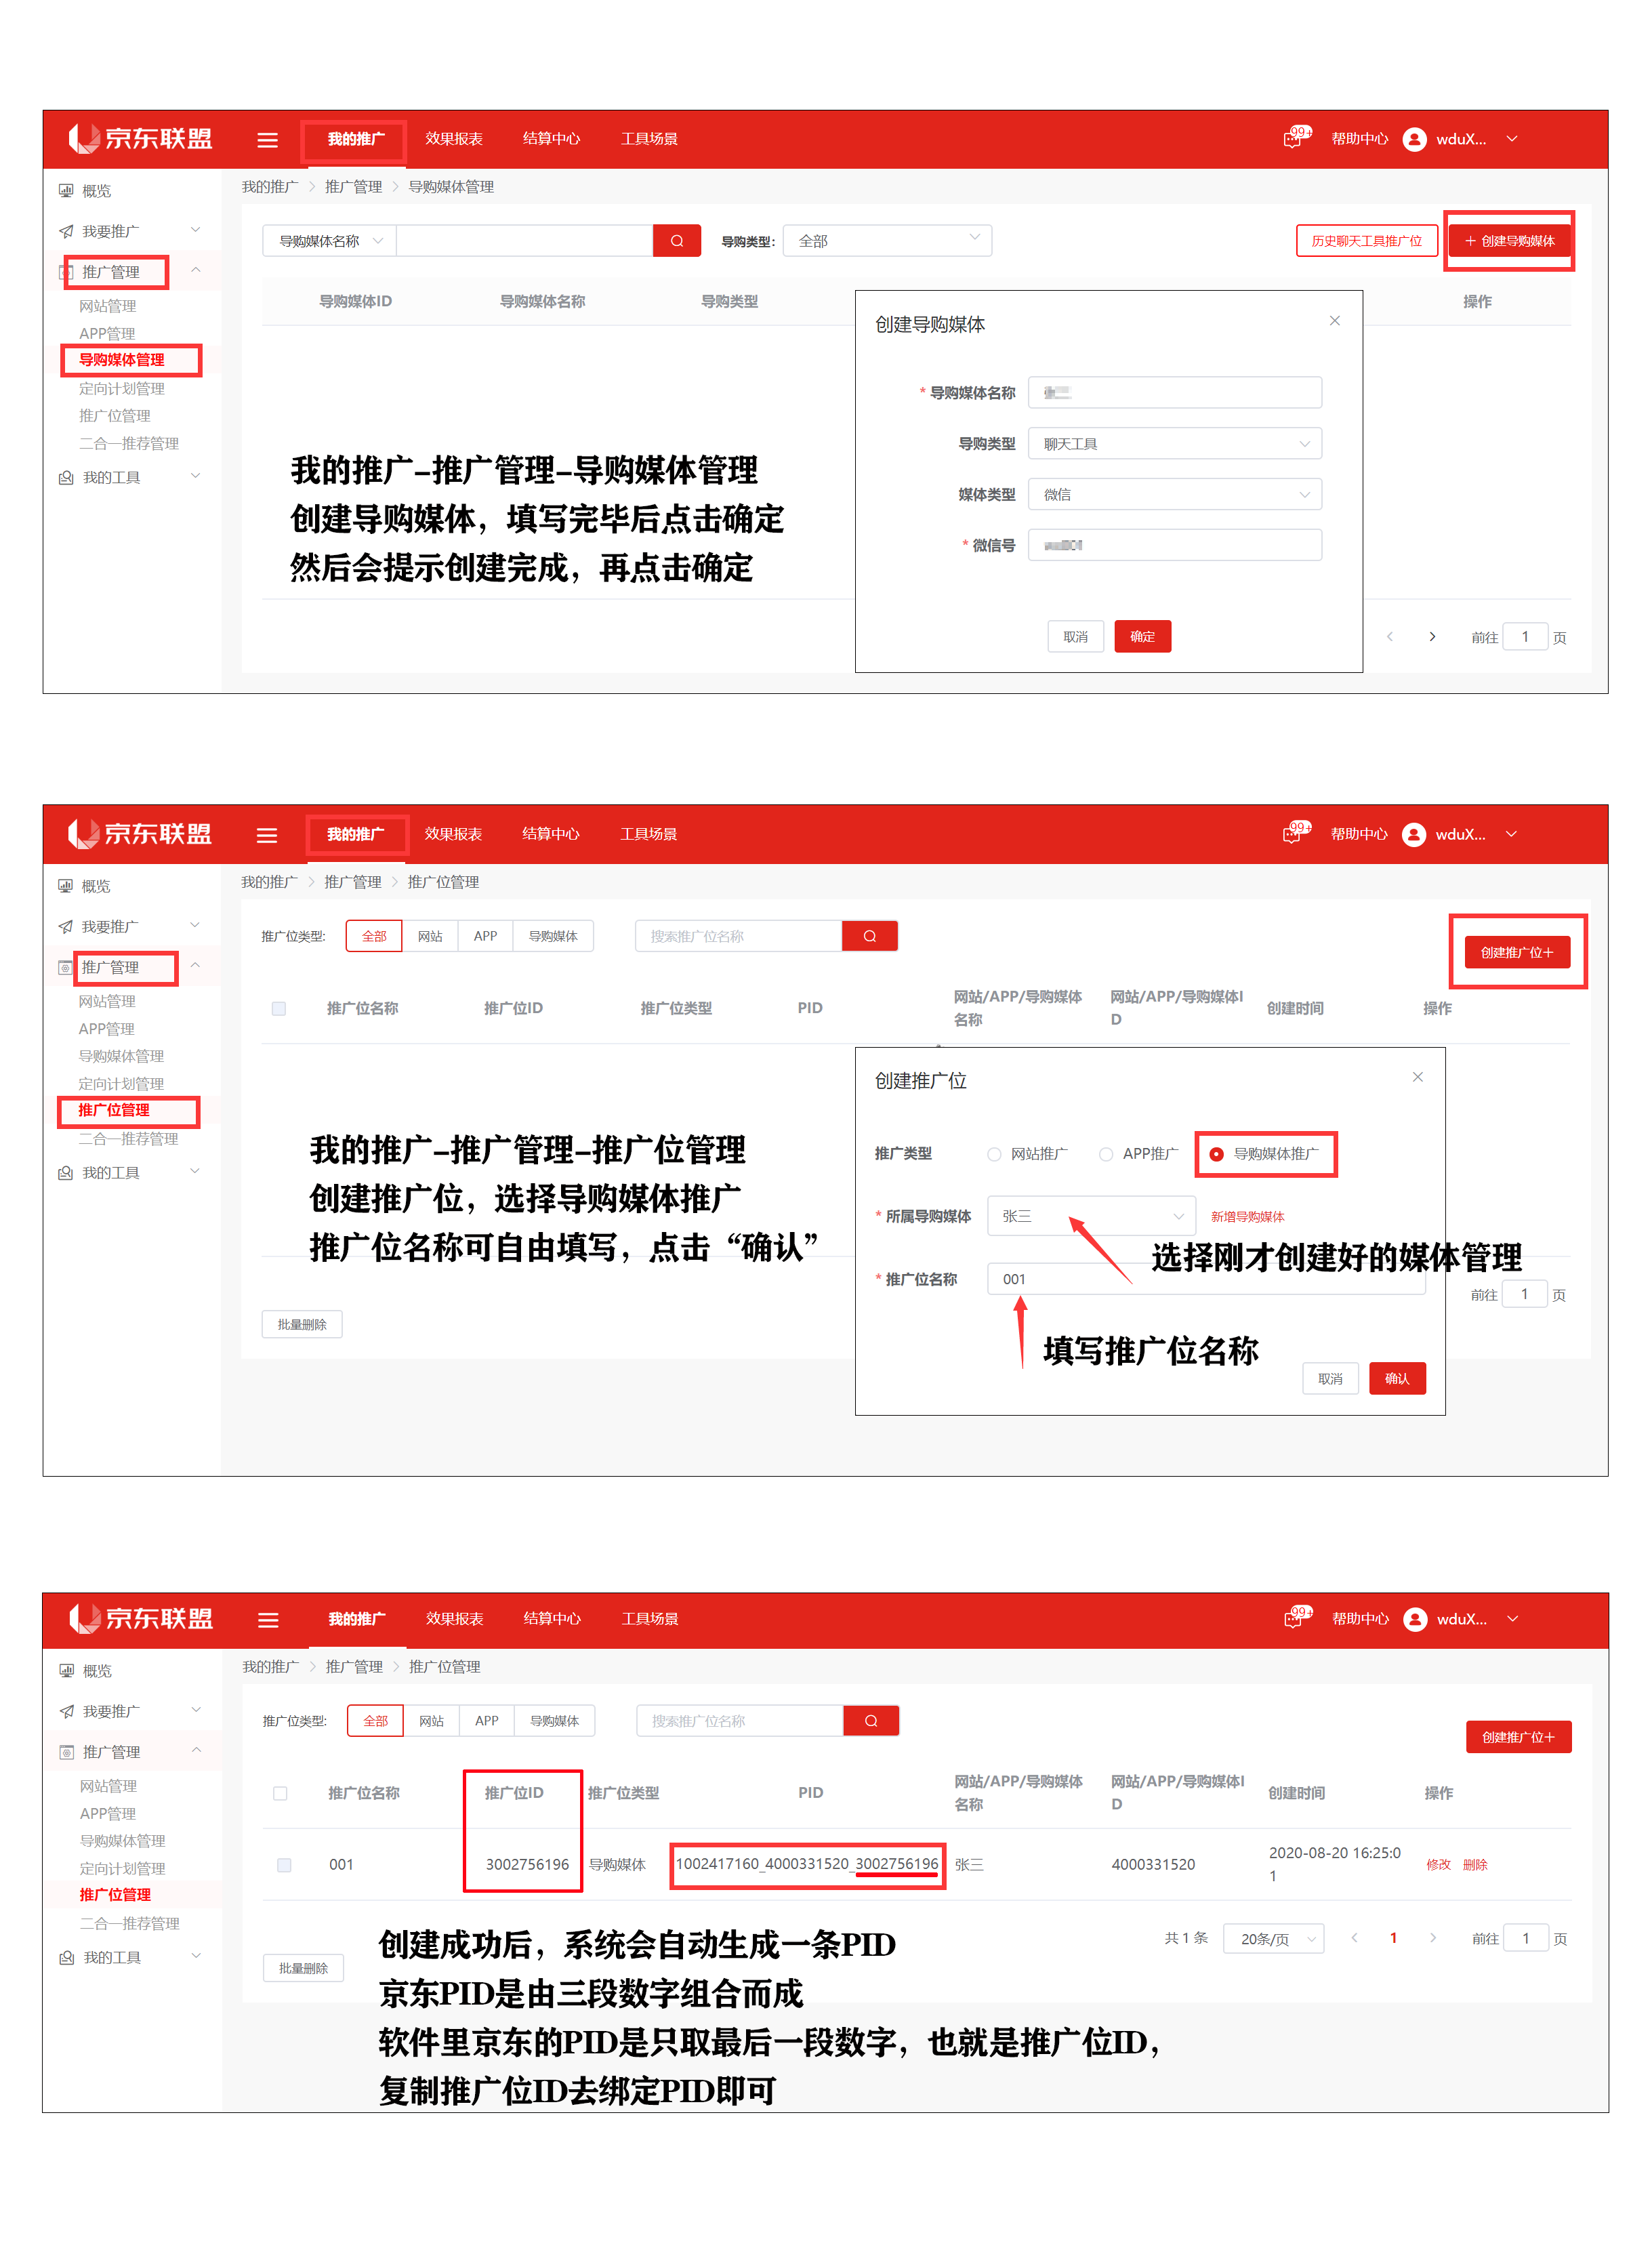This screenshot has width=1652, height=2256.
Task: Collapse 推广管理 section on 导购媒体管理 page sidebar
Action: pyautogui.click(x=196, y=270)
